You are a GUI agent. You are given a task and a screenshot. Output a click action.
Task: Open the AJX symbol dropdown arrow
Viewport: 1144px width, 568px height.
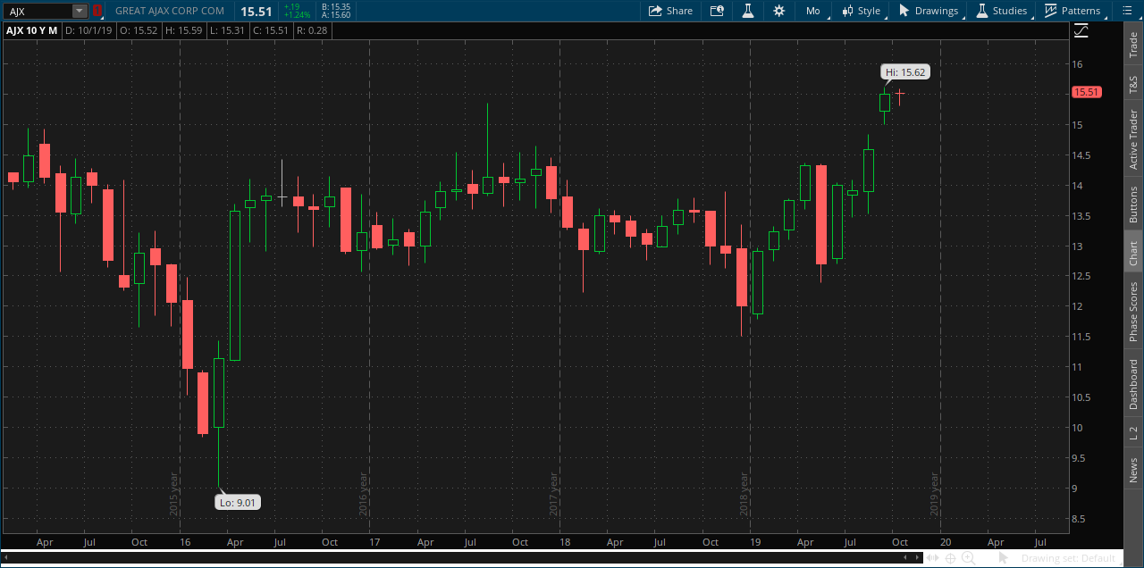(x=80, y=11)
